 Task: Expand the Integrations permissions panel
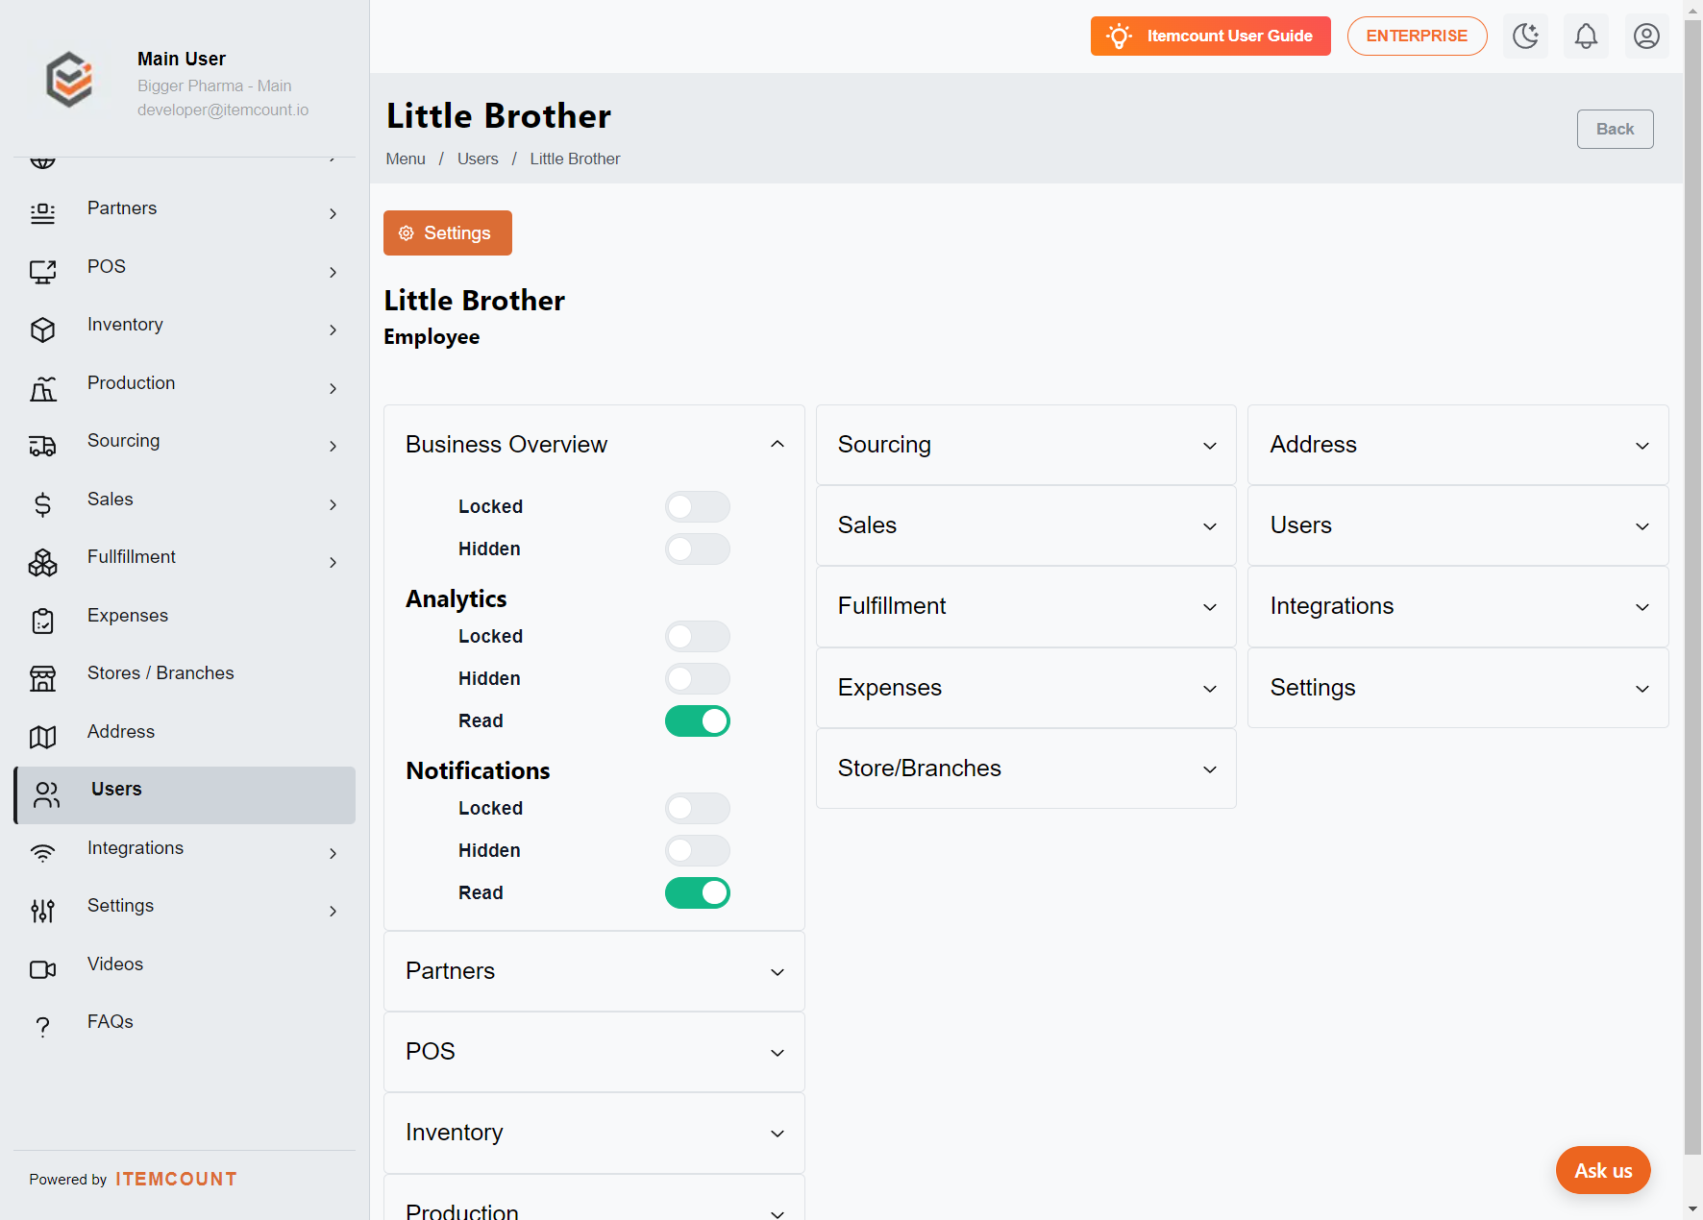click(1458, 606)
